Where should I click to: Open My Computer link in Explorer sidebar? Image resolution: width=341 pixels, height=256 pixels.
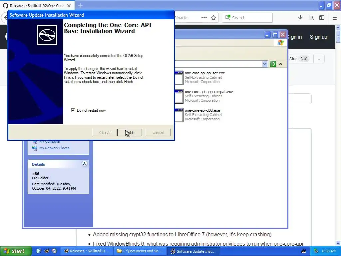50,141
